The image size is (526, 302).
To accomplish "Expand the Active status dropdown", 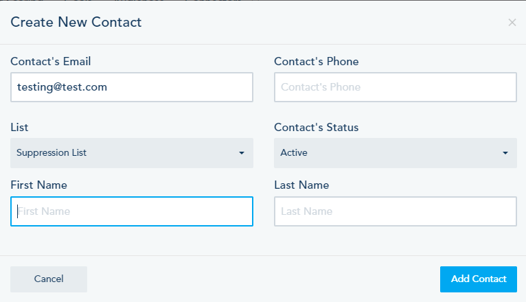I will (395, 153).
